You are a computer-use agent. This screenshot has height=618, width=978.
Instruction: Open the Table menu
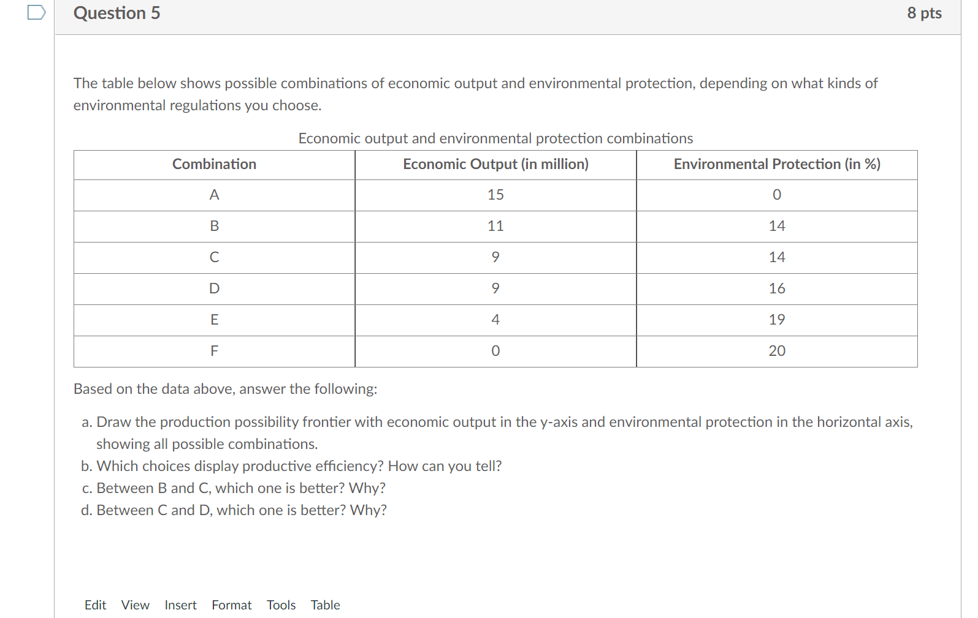[x=325, y=605]
